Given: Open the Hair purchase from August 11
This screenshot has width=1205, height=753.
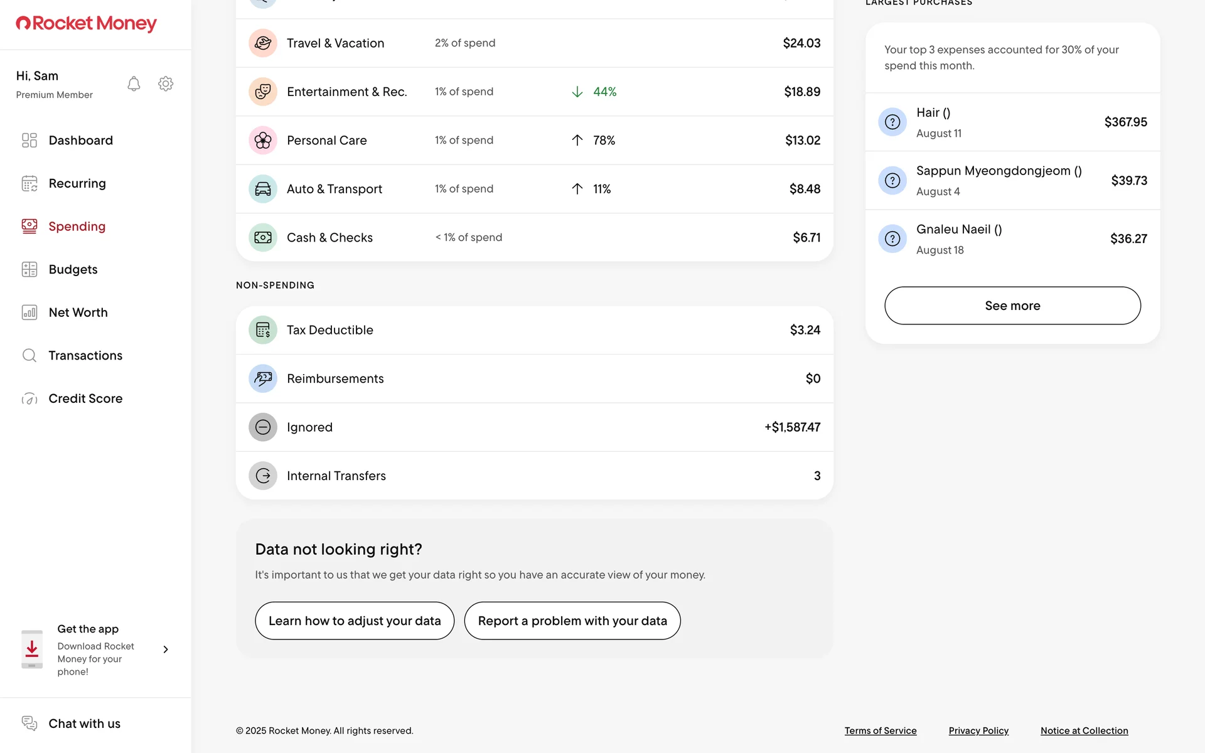Looking at the screenshot, I should [1012, 122].
